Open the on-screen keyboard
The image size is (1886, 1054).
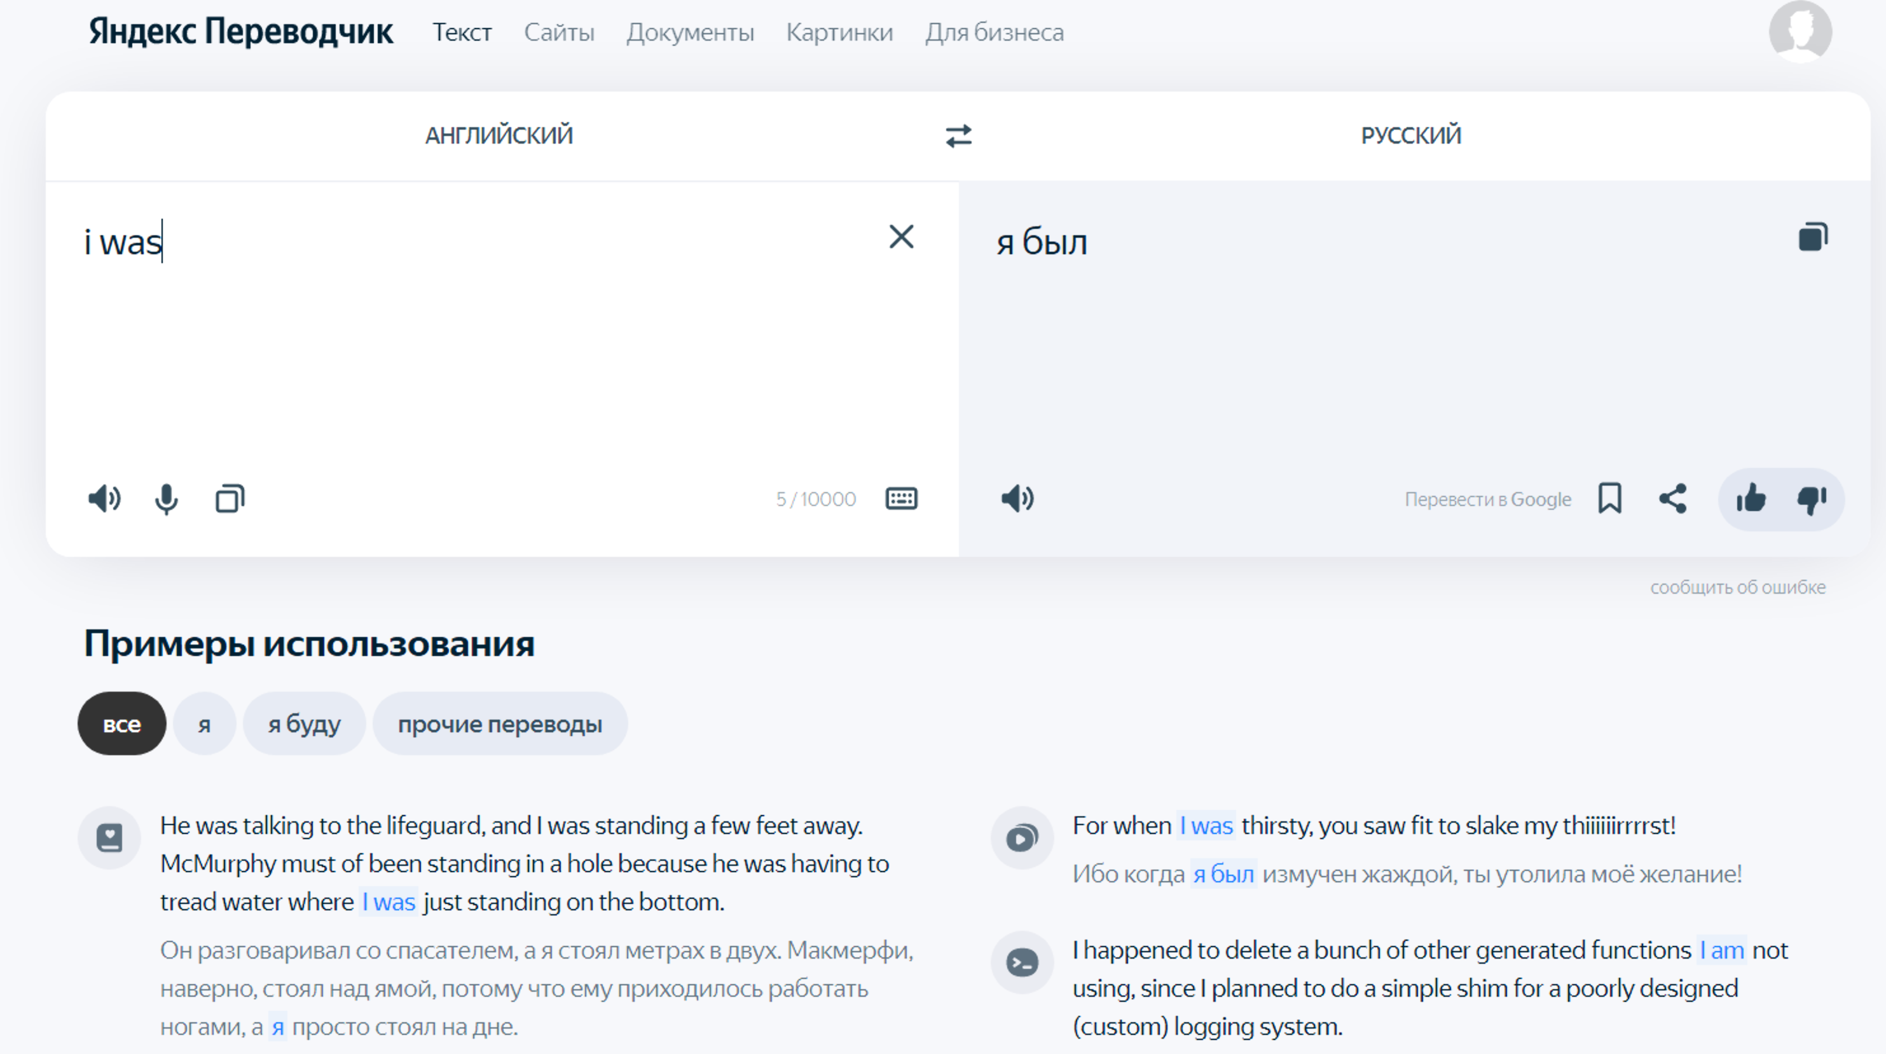point(901,498)
